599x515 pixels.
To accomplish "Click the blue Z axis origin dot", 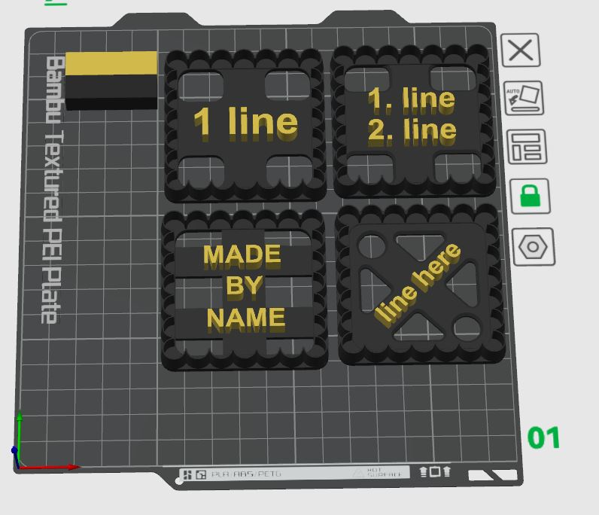I will 14,450.
